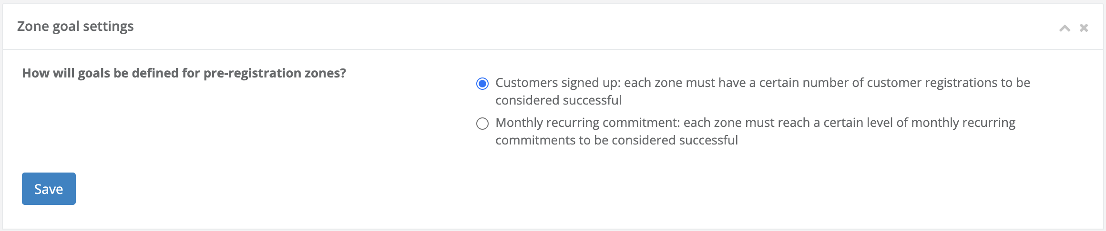Click 'considered successful' text under Customers signed up

pyautogui.click(x=558, y=100)
